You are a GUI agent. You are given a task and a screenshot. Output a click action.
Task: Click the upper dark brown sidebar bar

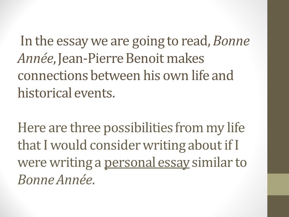tap(278, 87)
